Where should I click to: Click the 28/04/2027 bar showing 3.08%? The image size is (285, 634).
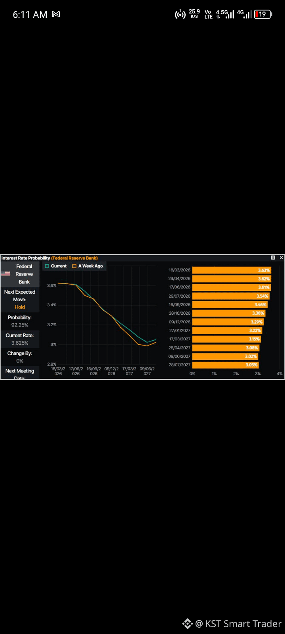tap(226, 348)
